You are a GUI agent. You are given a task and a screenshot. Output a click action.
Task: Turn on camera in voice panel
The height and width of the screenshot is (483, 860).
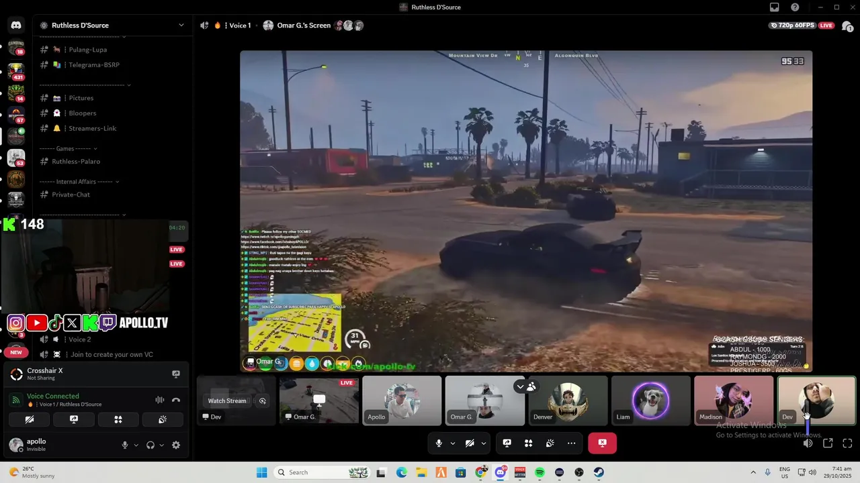coord(29,419)
